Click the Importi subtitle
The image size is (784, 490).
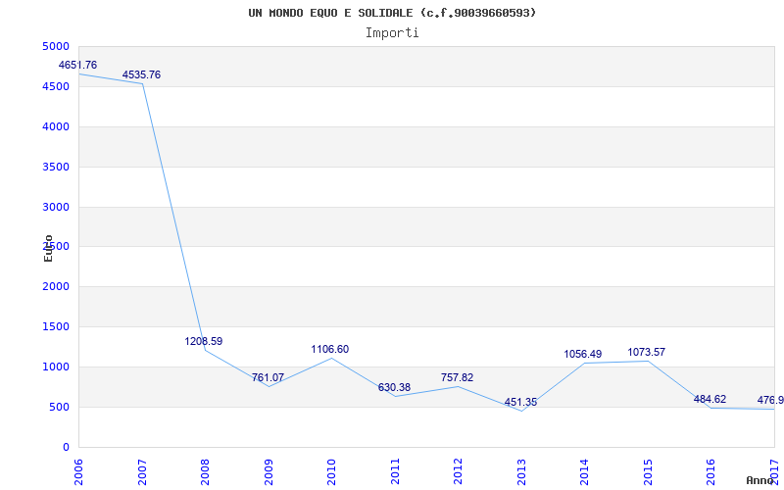(x=392, y=33)
